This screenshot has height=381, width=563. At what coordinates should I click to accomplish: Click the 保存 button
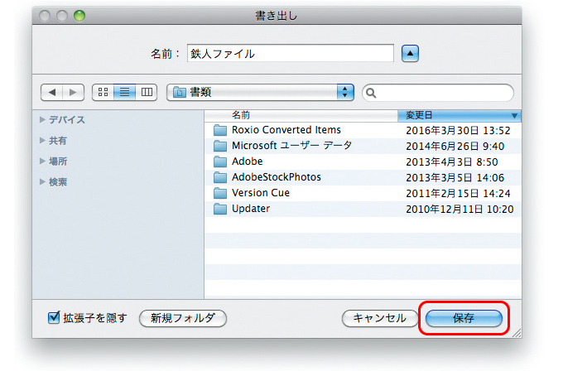[x=464, y=318]
